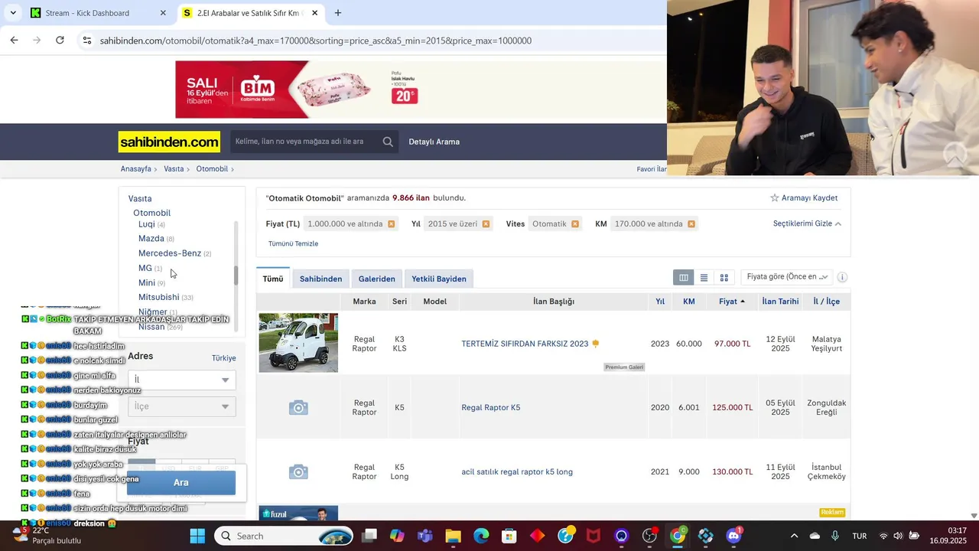Remove the Yıl 2015 ve üzeri filter

[x=486, y=224]
